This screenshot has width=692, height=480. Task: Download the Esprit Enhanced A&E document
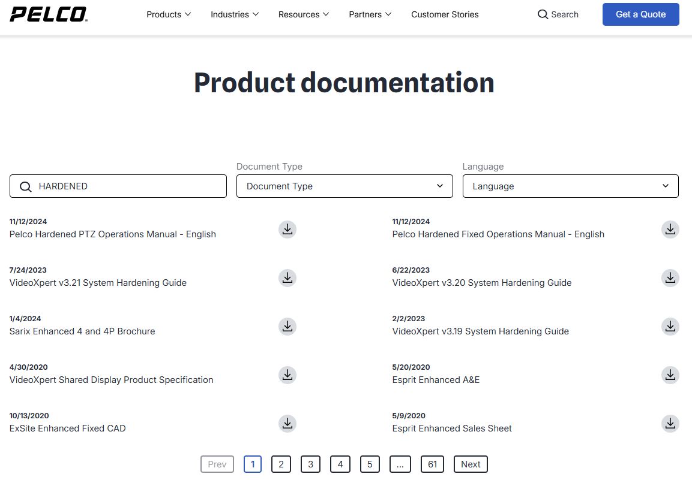coord(670,375)
